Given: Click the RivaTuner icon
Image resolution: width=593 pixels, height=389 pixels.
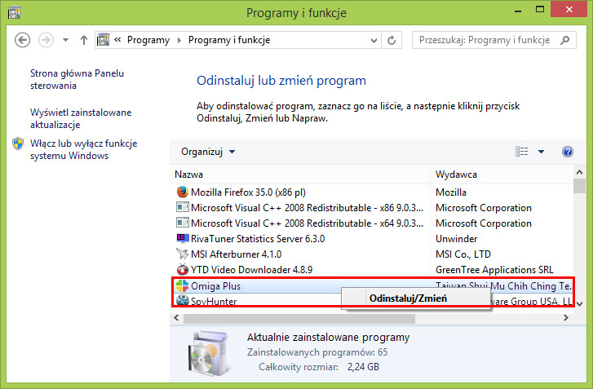Looking at the screenshot, I should (182, 238).
